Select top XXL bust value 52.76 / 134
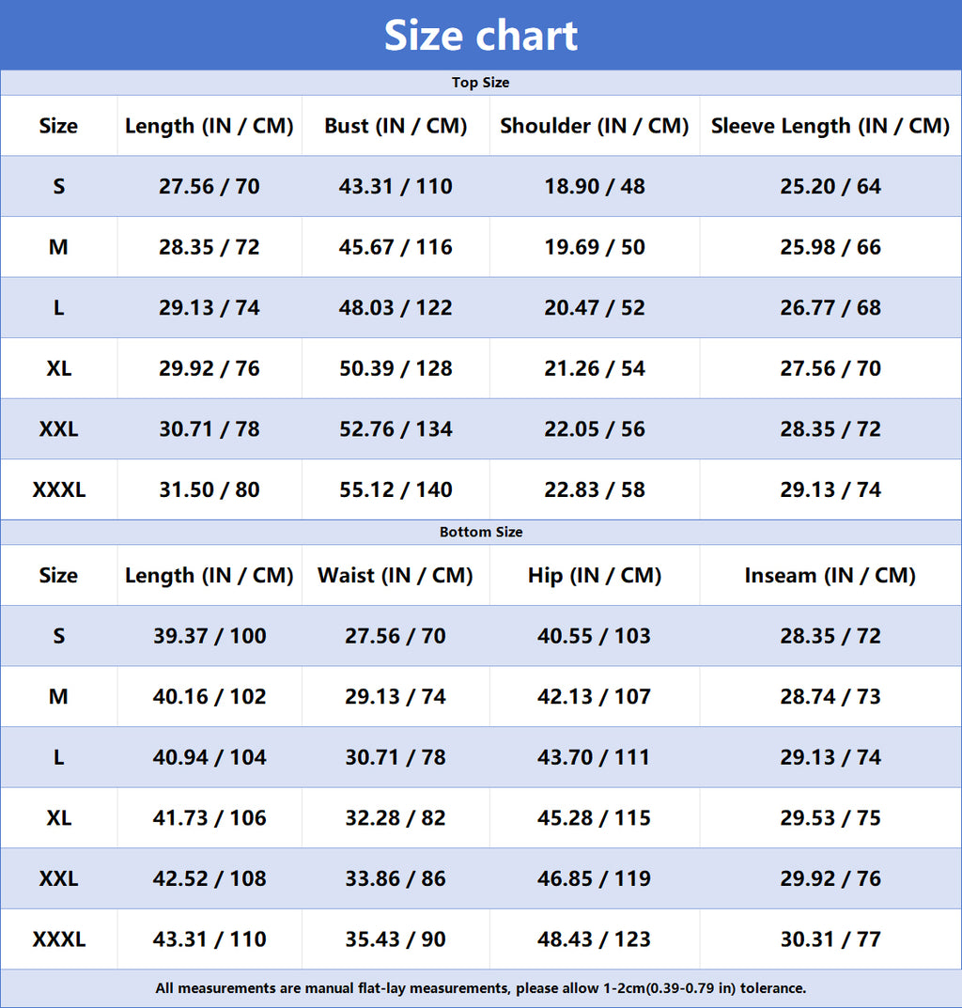962x1008 pixels. click(x=396, y=428)
